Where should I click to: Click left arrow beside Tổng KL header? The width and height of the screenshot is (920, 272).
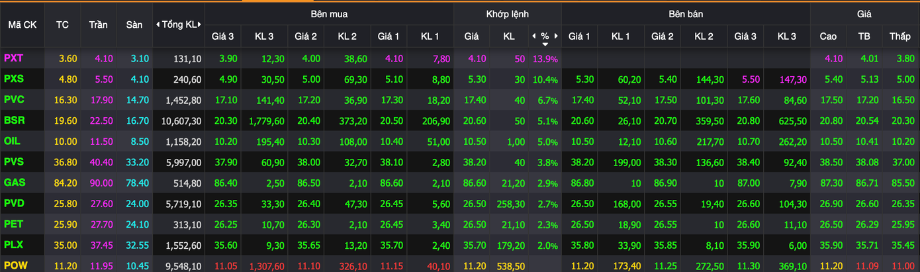pos(158,24)
